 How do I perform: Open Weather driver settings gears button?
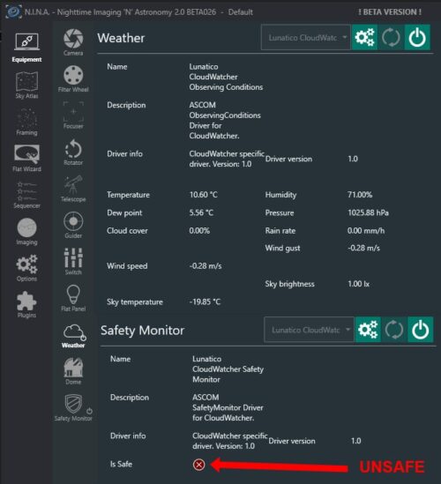(x=365, y=37)
